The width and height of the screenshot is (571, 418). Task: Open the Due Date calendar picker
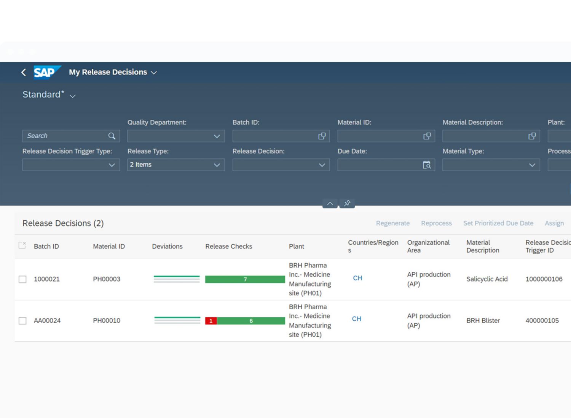(x=427, y=165)
